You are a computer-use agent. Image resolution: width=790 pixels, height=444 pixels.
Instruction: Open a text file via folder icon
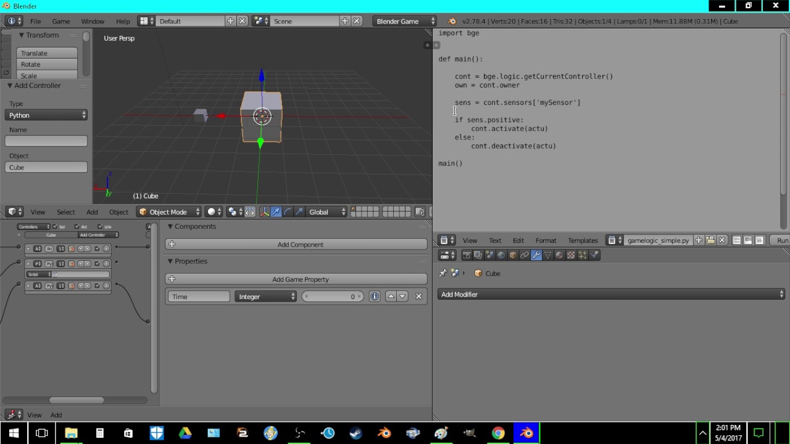[x=710, y=240]
